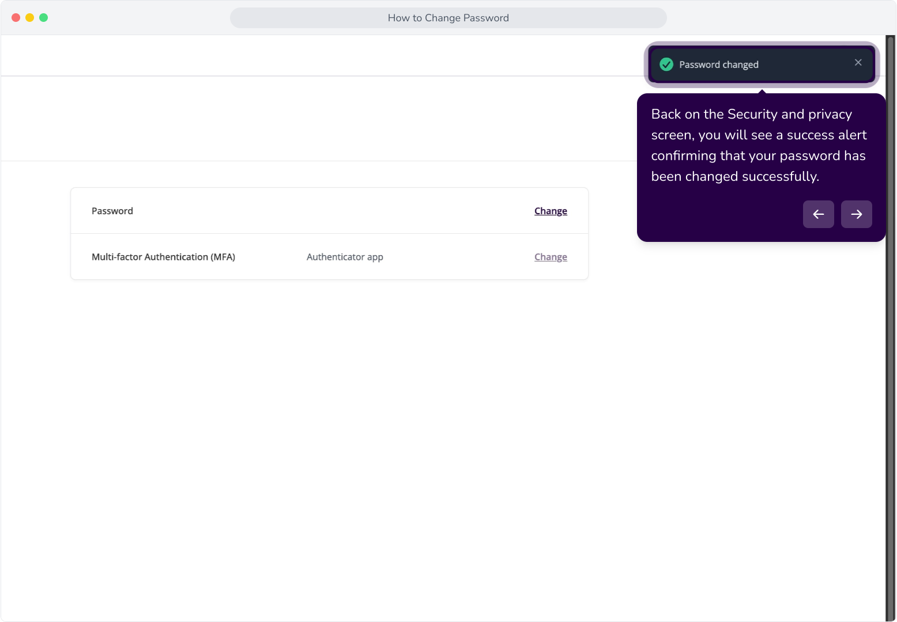Go to the previous tutorial step arrow
Image resolution: width=897 pixels, height=622 pixels.
tap(818, 214)
